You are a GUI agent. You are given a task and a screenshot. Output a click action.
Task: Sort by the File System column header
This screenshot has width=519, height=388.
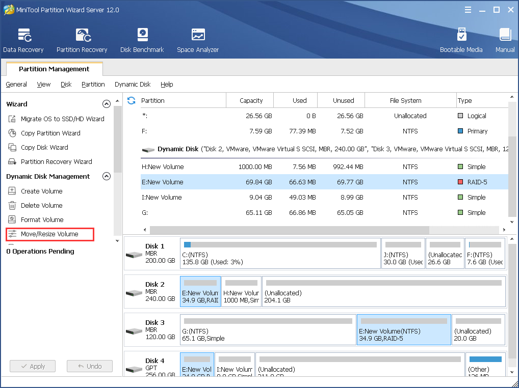click(x=410, y=100)
